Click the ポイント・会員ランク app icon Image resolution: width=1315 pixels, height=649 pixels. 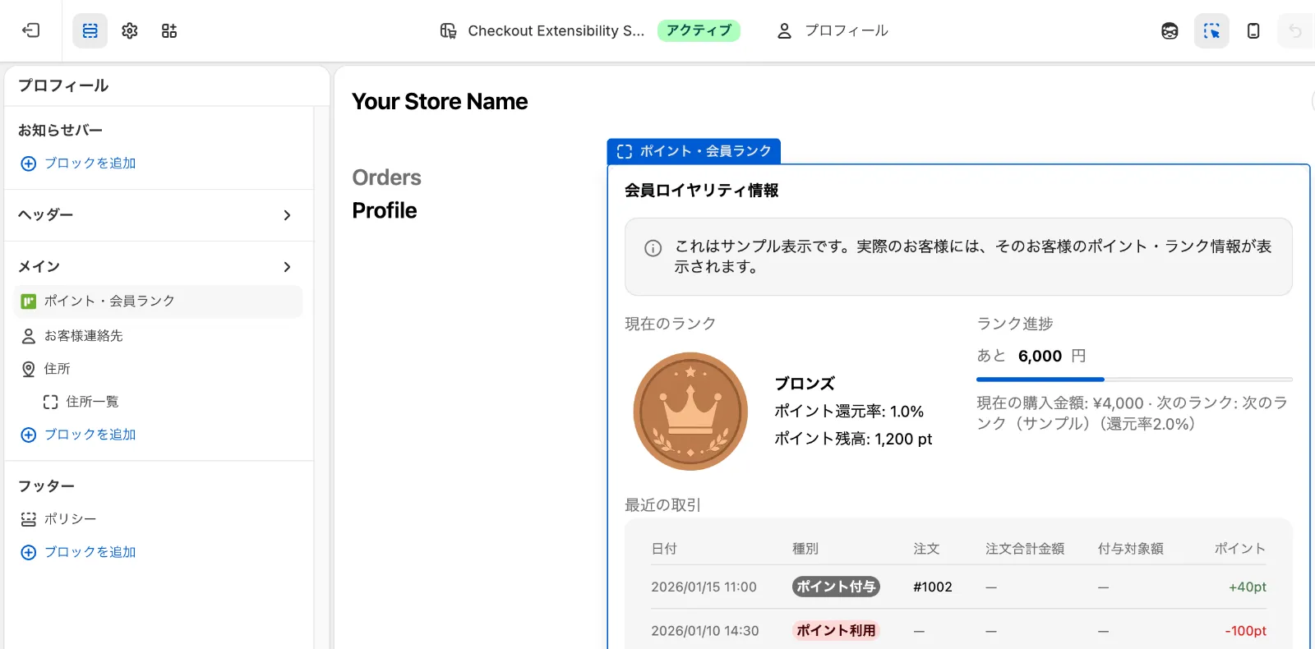point(28,301)
